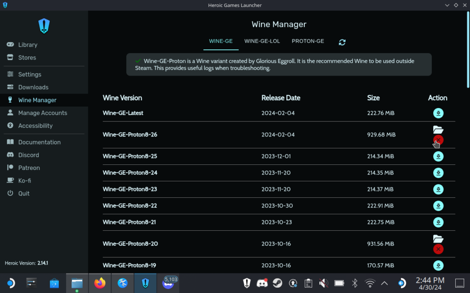Download Wine-GE-Proton8-24
This screenshot has height=293, width=470.
click(x=438, y=173)
